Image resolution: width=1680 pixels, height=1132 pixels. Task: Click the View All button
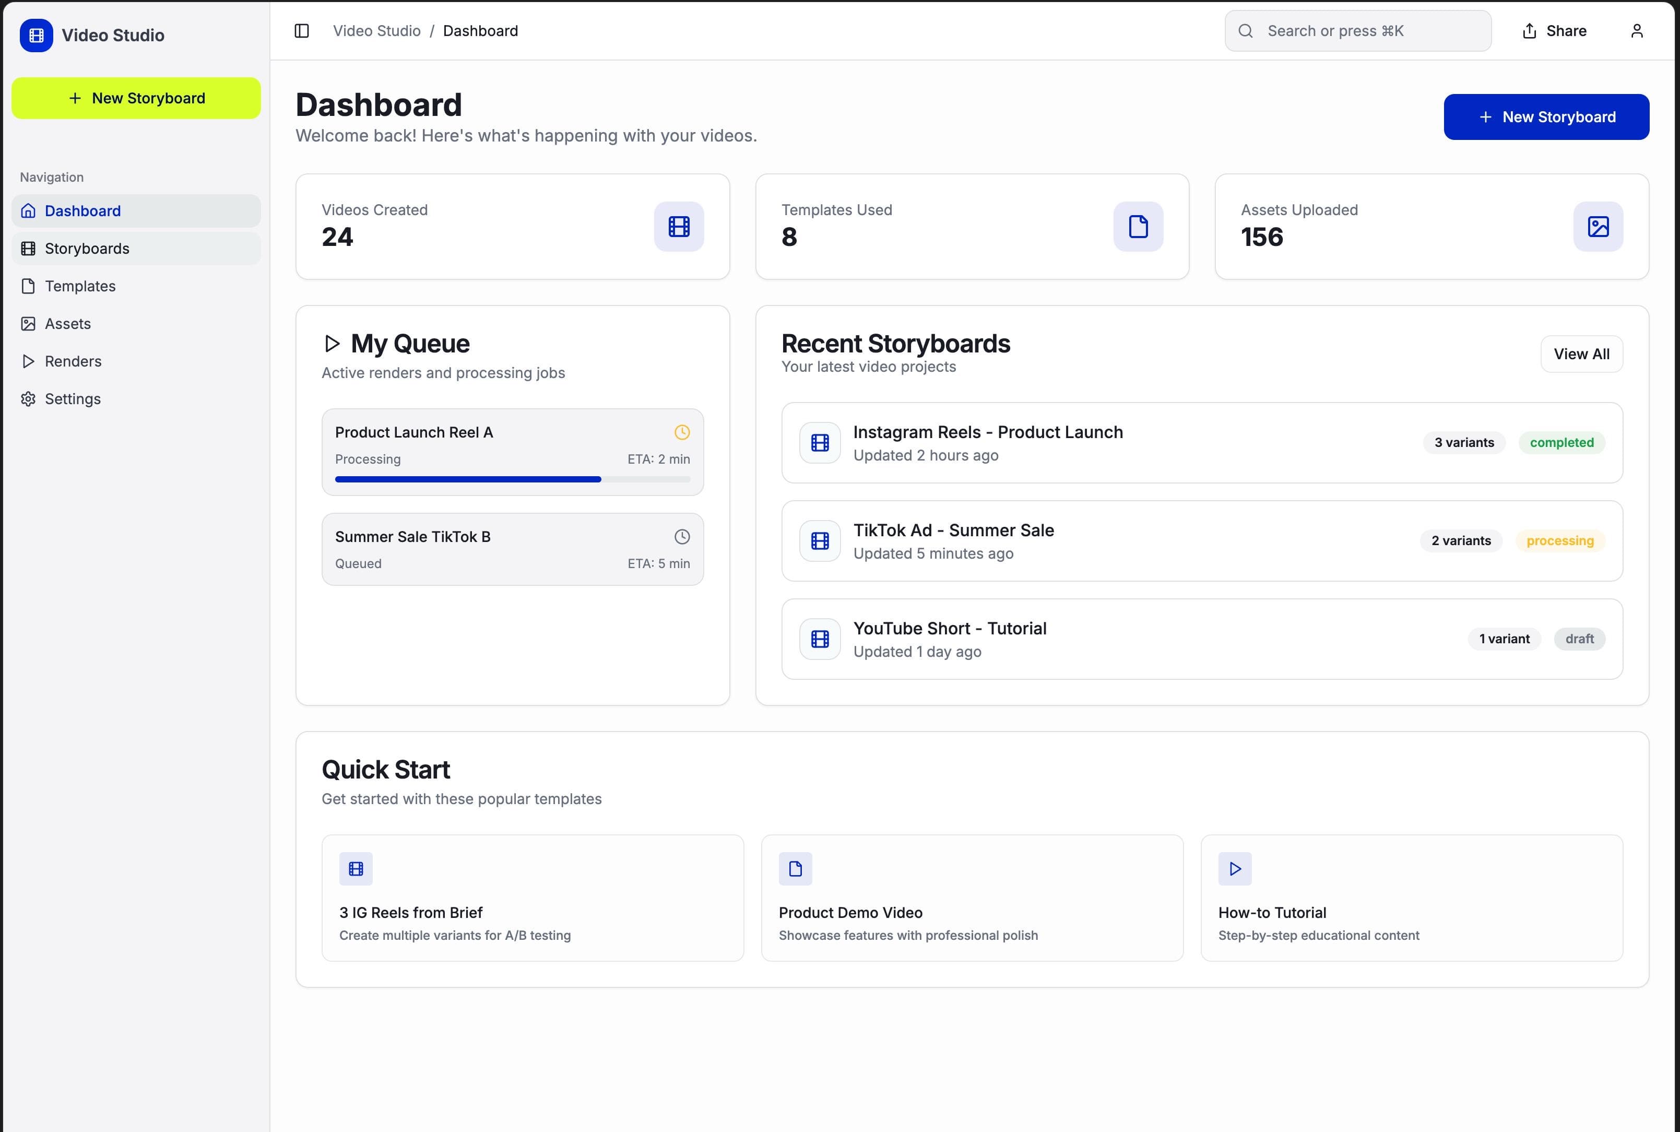1581,354
